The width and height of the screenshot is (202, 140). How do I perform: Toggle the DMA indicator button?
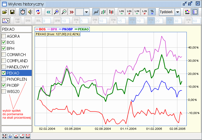(x=28, y=21)
